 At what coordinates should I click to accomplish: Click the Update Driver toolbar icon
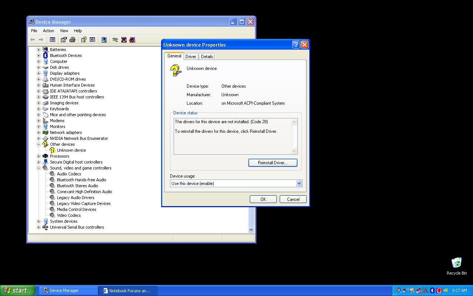click(x=115, y=40)
